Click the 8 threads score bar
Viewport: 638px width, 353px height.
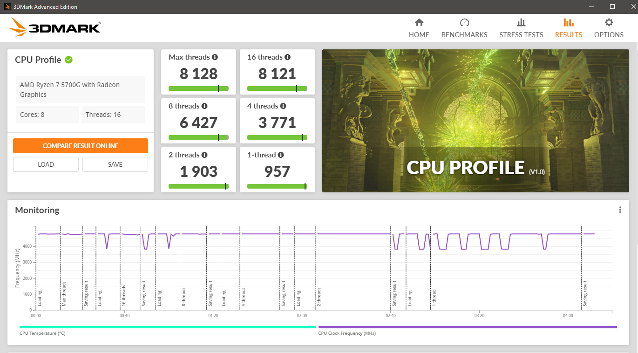click(198, 137)
